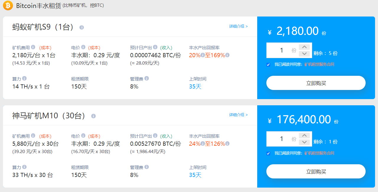Click 35天 listing time in S9 card

click(195, 86)
